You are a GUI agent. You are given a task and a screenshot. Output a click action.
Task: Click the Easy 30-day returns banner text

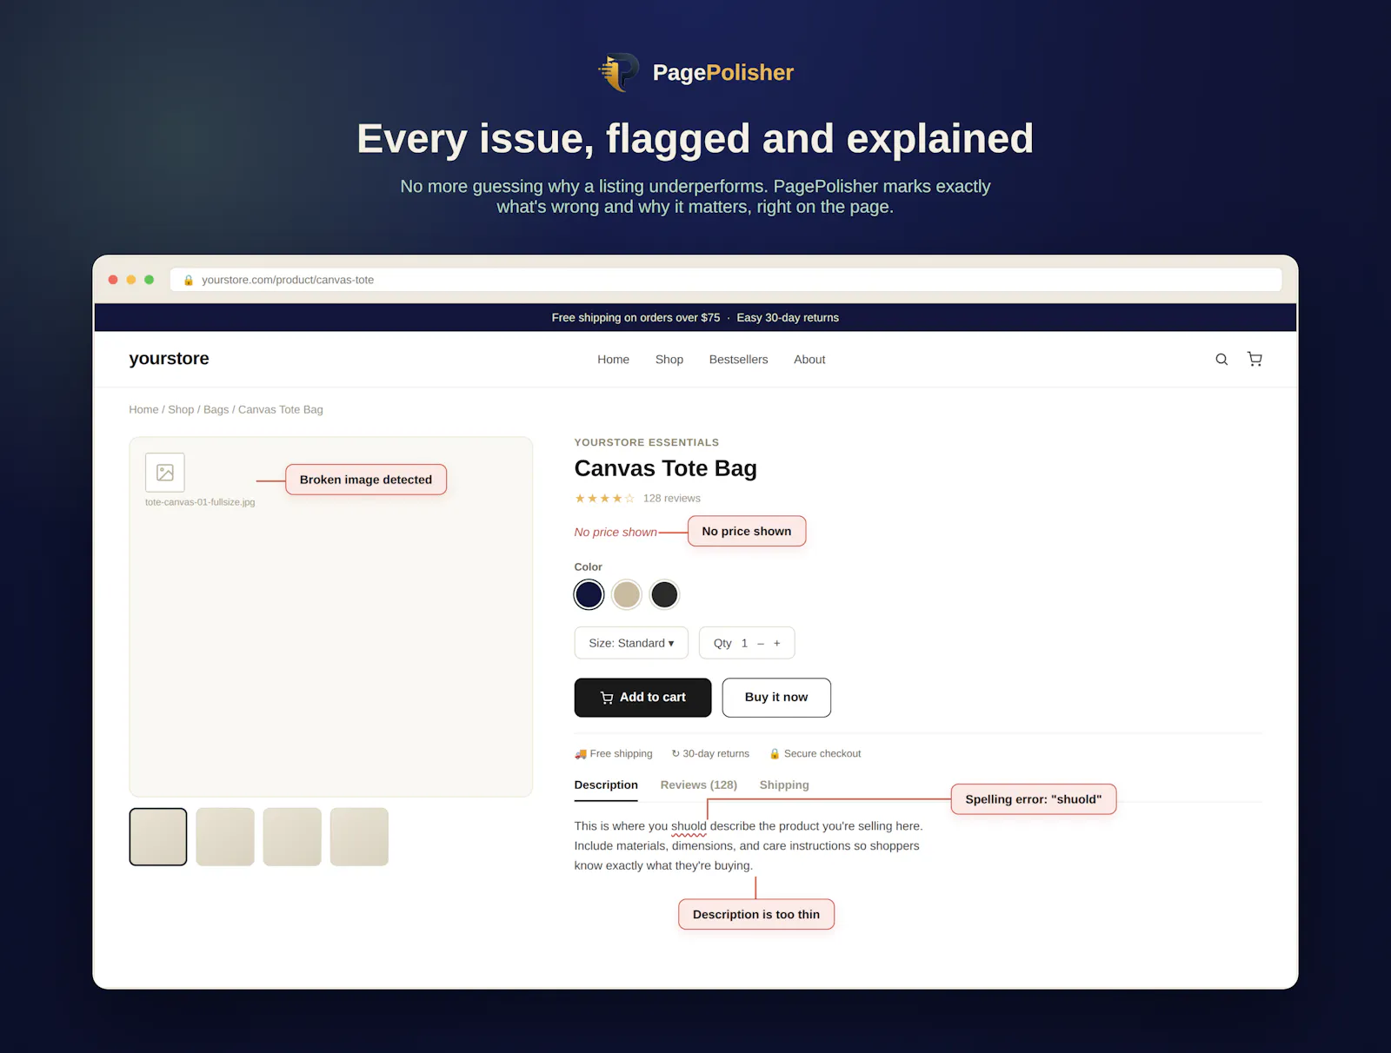coord(788,318)
